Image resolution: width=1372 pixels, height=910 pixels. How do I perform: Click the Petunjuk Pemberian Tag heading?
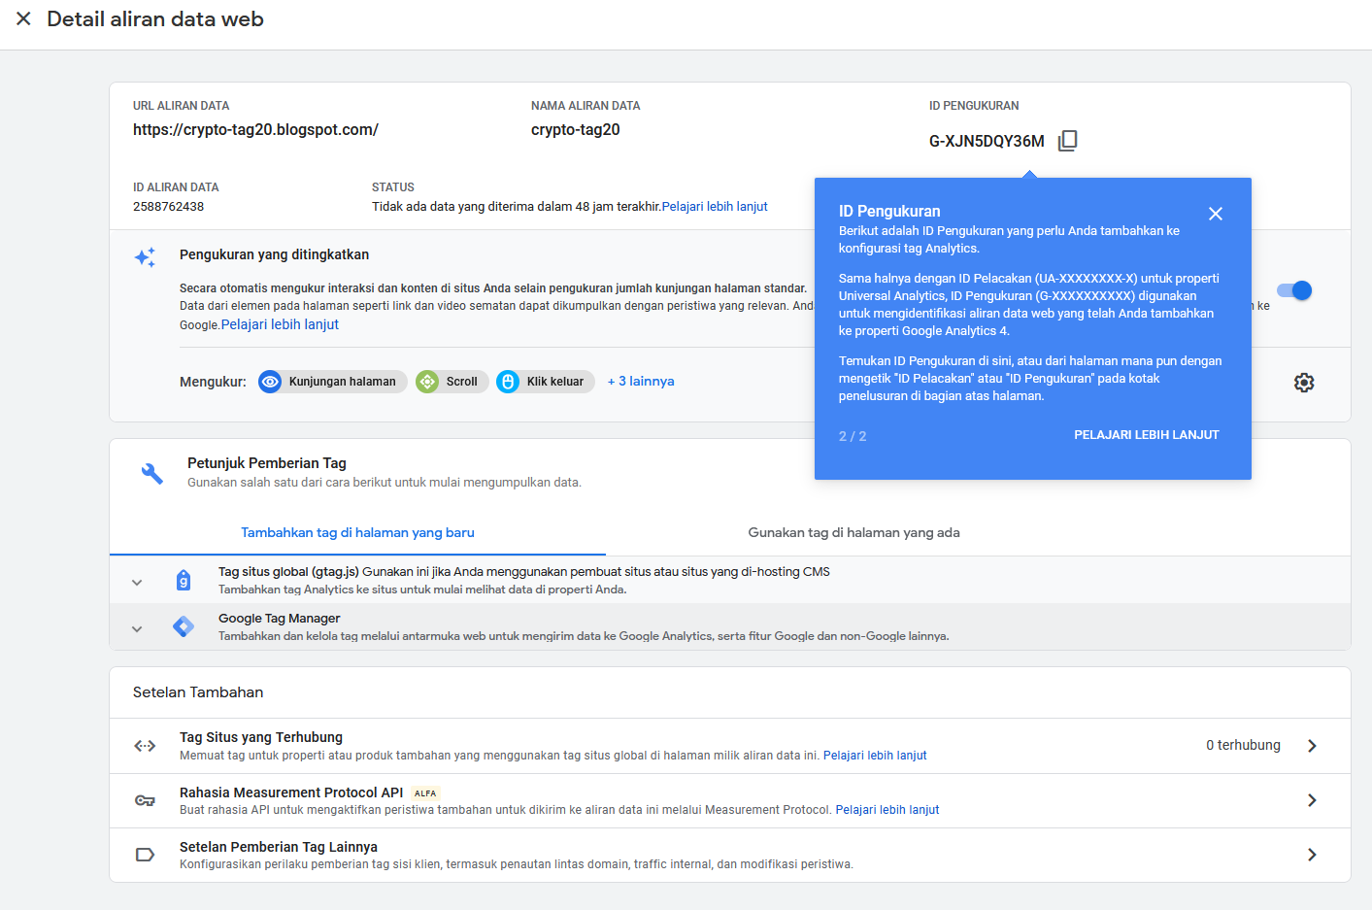[x=267, y=463]
